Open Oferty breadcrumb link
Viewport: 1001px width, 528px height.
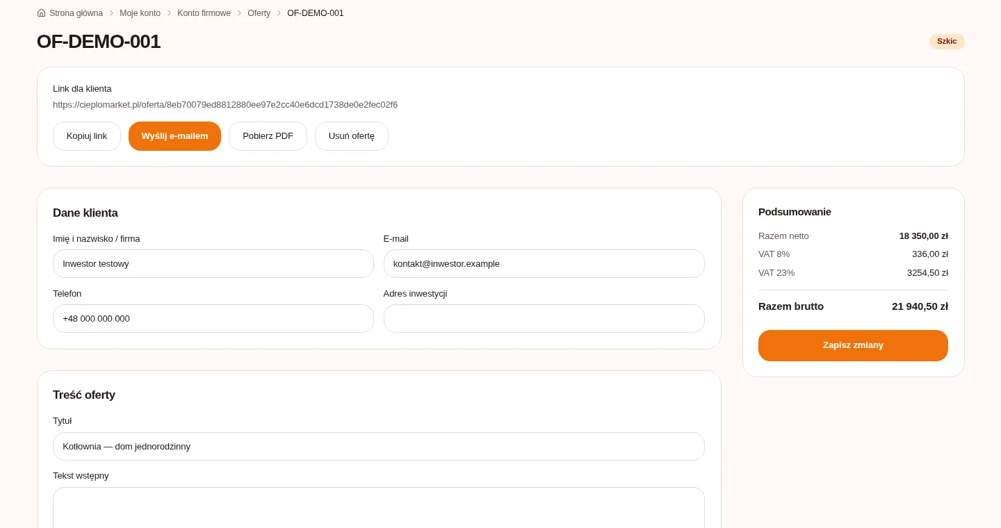(x=259, y=13)
